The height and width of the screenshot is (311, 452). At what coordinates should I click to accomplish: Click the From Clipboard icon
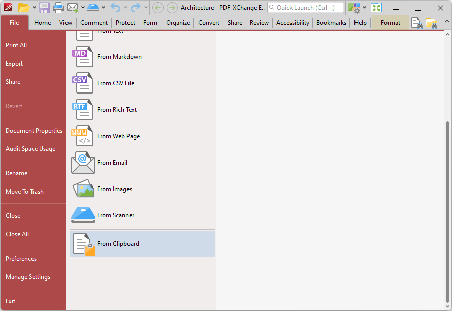click(84, 244)
